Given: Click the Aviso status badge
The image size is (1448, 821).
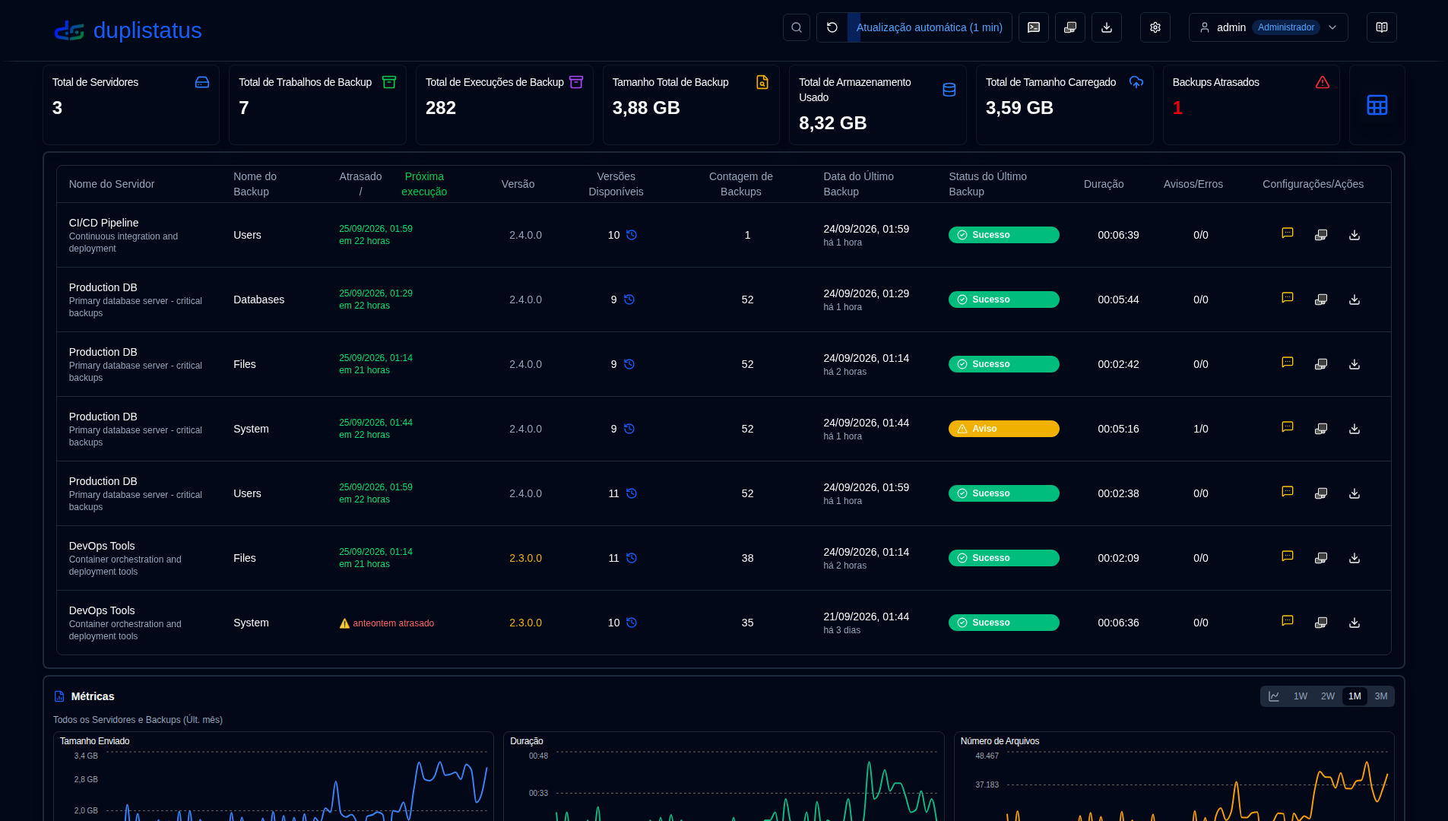Looking at the screenshot, I should click(1004, 429).
